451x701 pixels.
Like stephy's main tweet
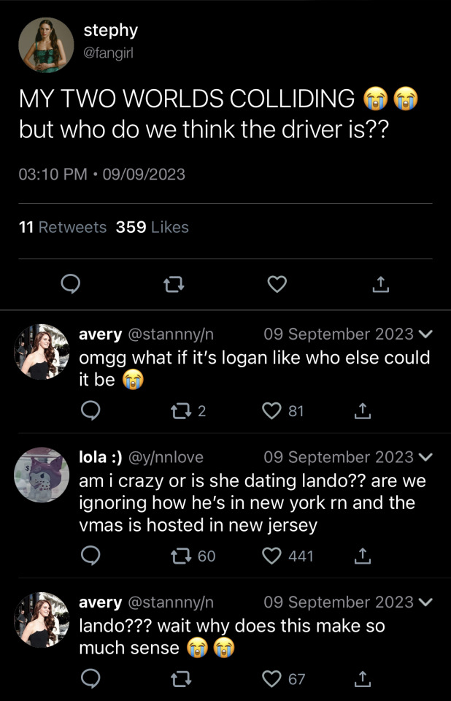pos(277,284)
